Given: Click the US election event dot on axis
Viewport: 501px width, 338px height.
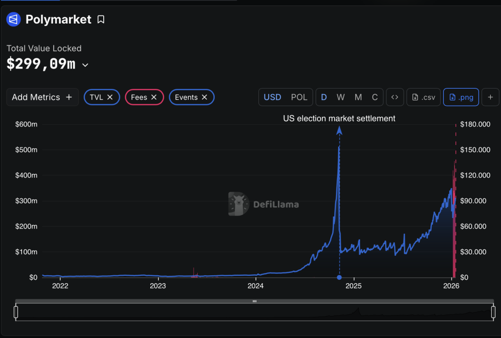Looking at the screenshot, I should tap(340, 277).
